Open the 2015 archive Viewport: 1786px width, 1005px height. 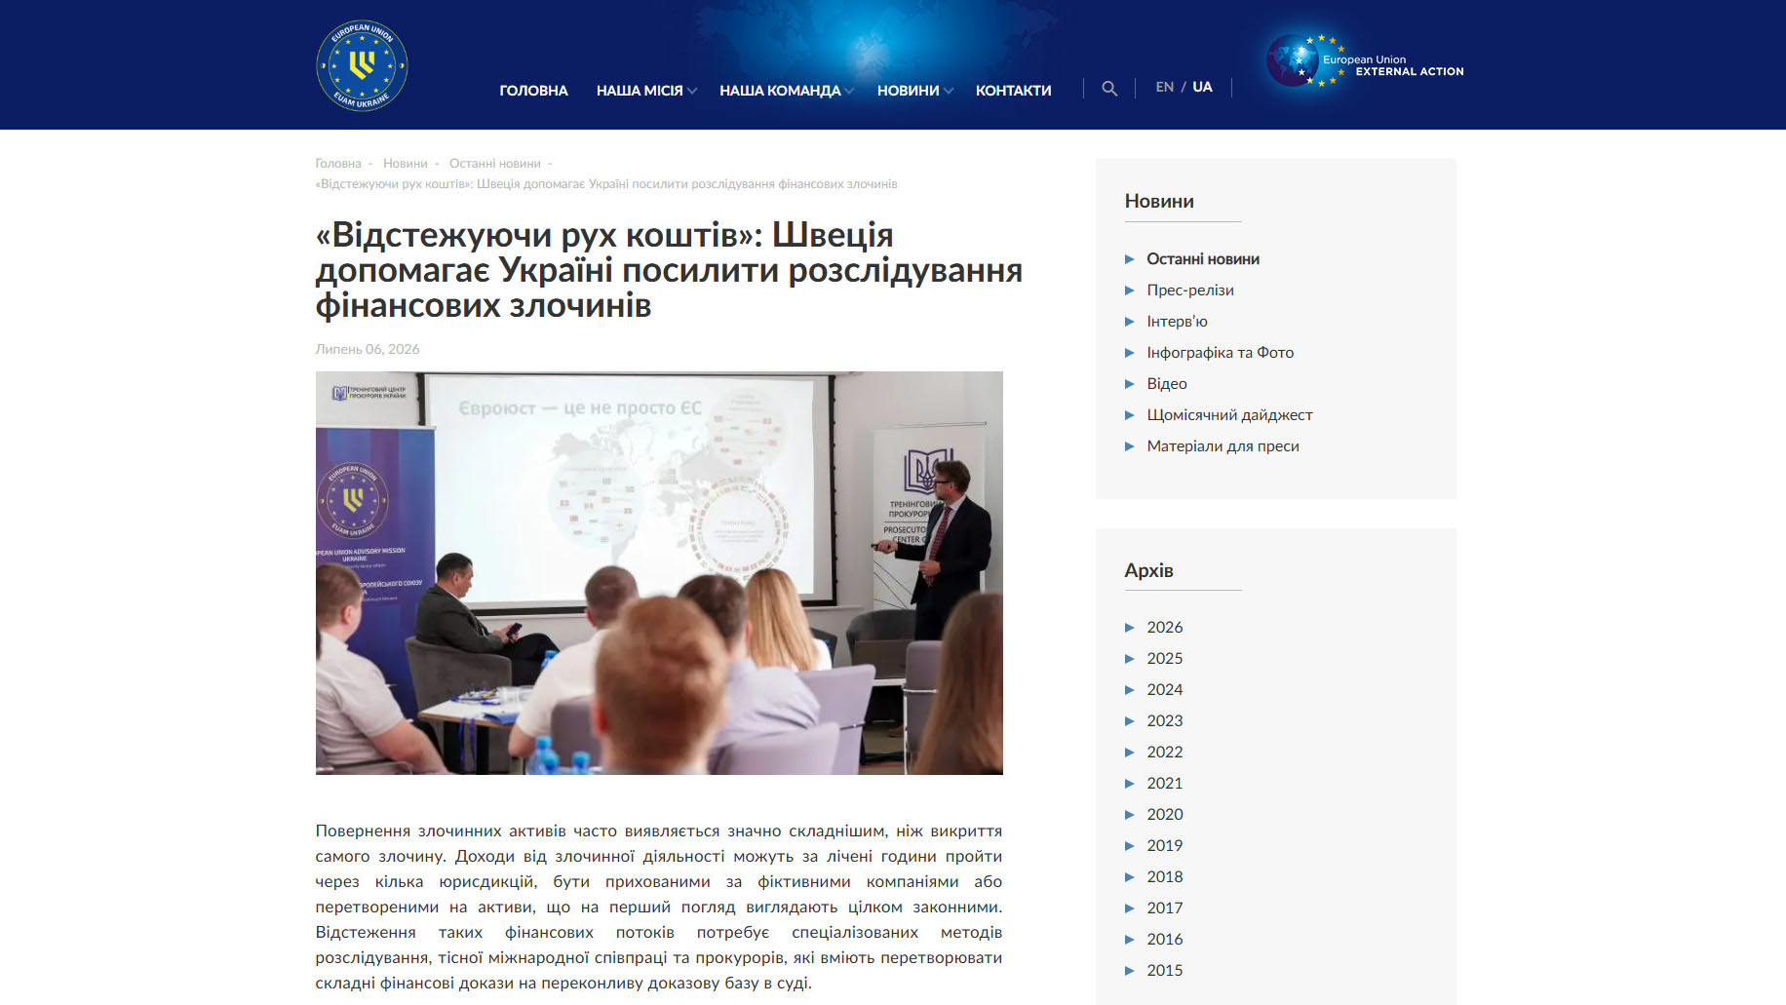(1165, 971)
